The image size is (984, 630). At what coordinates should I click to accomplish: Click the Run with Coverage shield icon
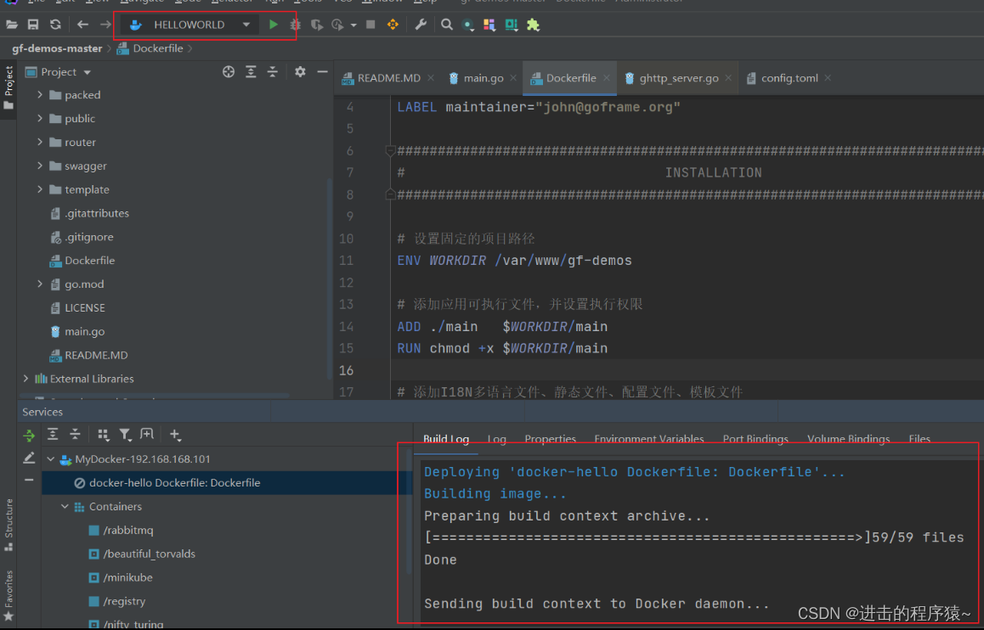[317, 25]
